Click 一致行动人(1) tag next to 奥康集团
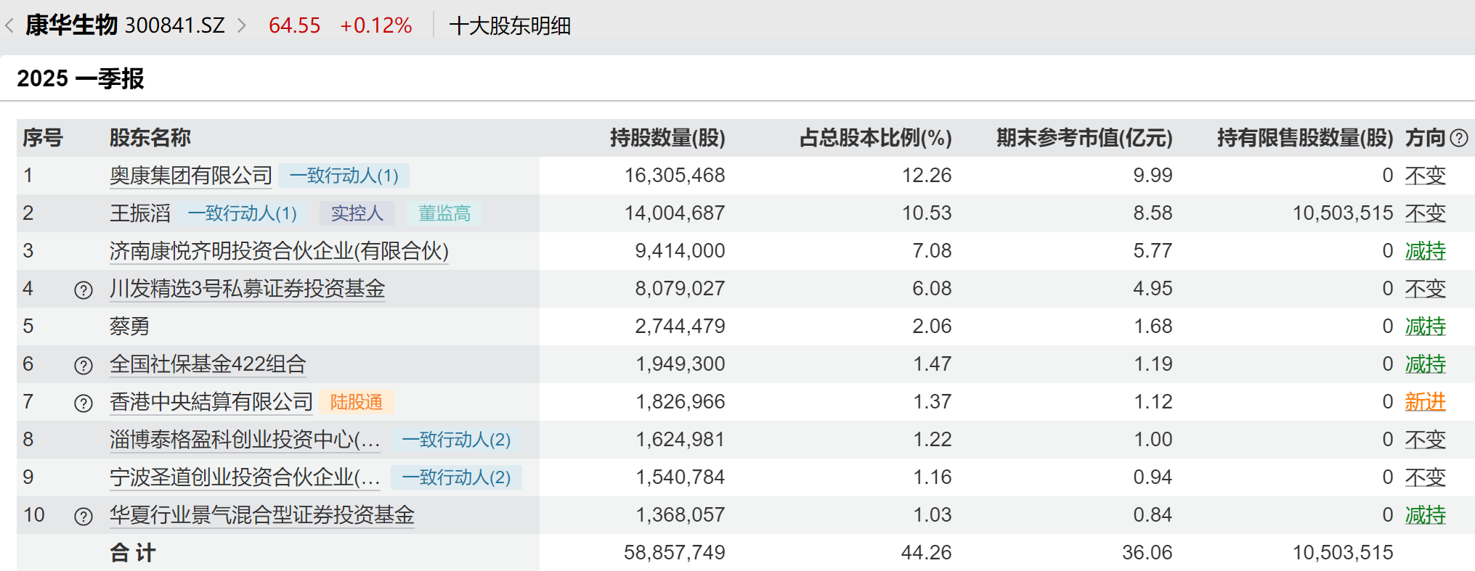The image size is (1475, 571). 344,176
